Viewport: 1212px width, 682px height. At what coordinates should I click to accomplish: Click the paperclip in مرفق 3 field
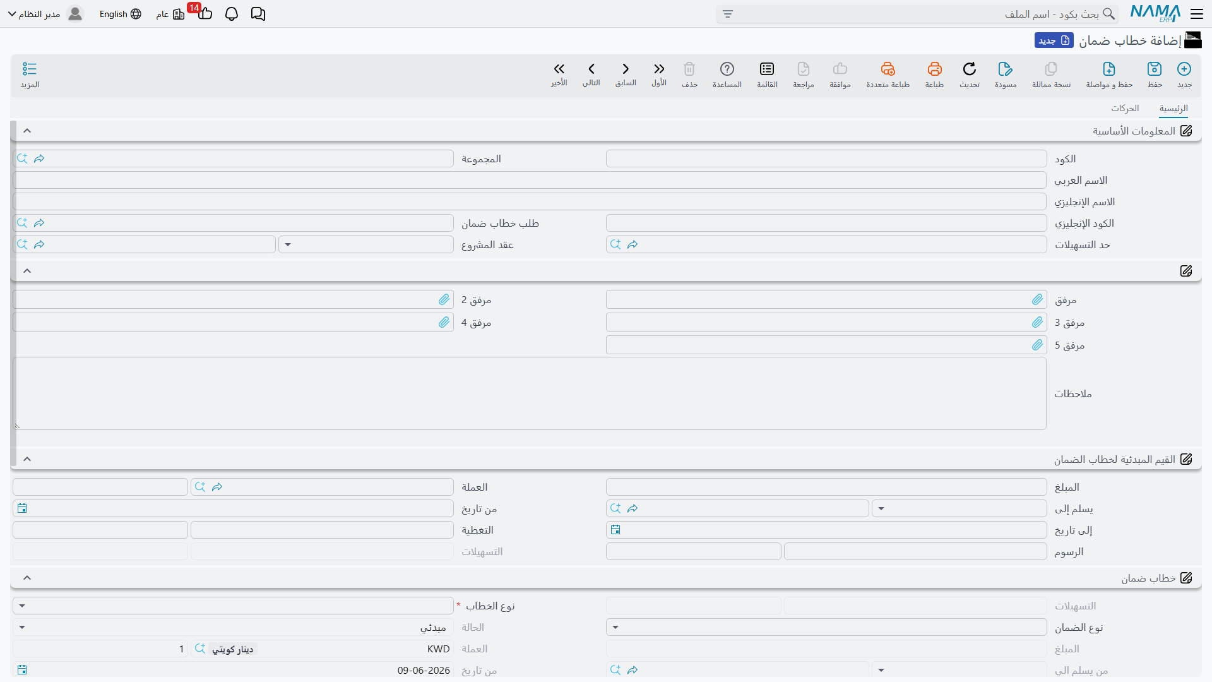pos(1038,322)
